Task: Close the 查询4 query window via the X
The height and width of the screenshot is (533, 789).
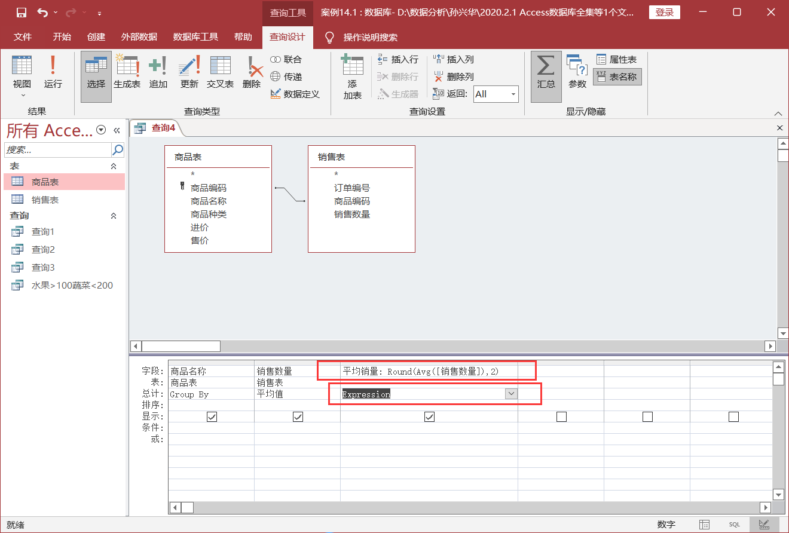Action: [779, 128]
